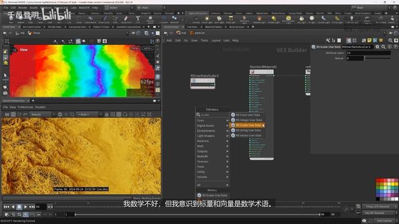
Task: Create a Sky Light from the shelf
Action: pos(302,19)
